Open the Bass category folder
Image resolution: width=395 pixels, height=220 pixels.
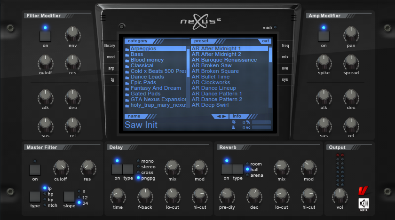pos(136,55)
